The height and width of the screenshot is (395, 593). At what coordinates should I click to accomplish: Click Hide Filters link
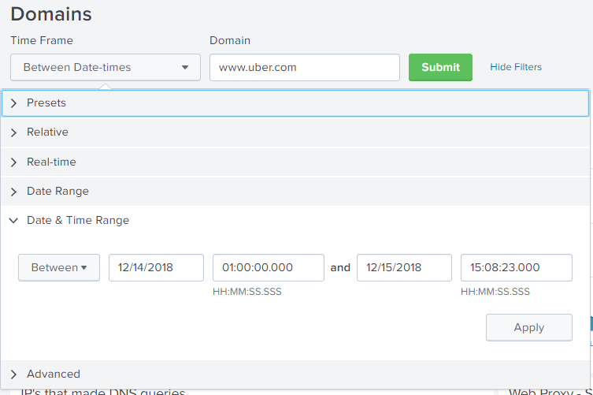coord(516,67)
